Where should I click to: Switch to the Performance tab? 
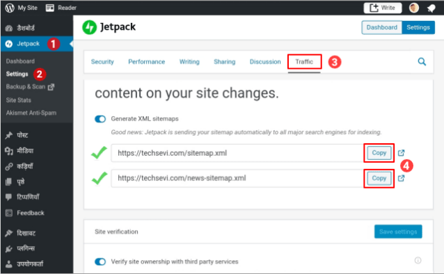pos(146,62)
